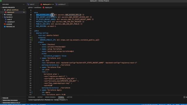Open the DEBUG CONSOLE panel tab
Viewport: 187px width, 105px height.
[x=50, y=97]
